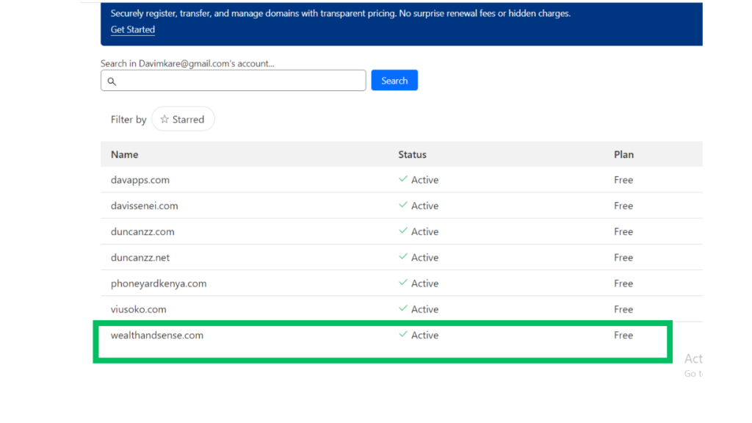Click Active status of duncanzz.com
The height and width of the screenshot is (423, 752).
coord(424,231)
